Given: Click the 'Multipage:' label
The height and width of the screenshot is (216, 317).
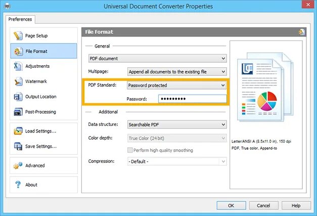Looking at the screenshot, I should click(98, 71).
